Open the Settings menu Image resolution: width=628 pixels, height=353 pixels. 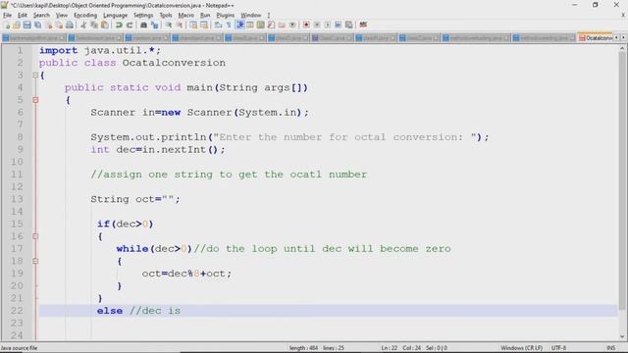click(143, 16)
